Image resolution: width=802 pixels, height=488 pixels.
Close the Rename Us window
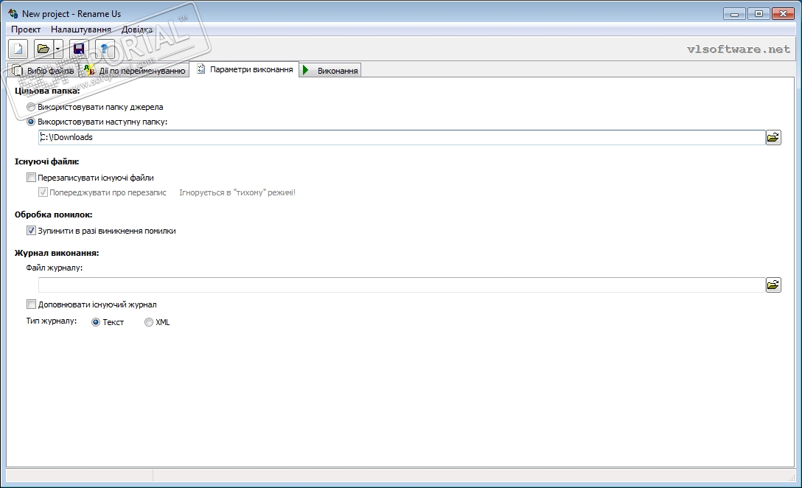(783, 14)
